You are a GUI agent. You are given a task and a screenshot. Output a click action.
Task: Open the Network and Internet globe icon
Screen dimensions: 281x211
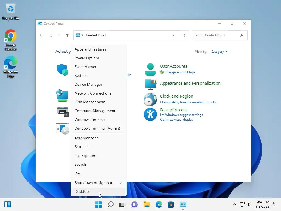pyautogui.click(x=62, y=95)
